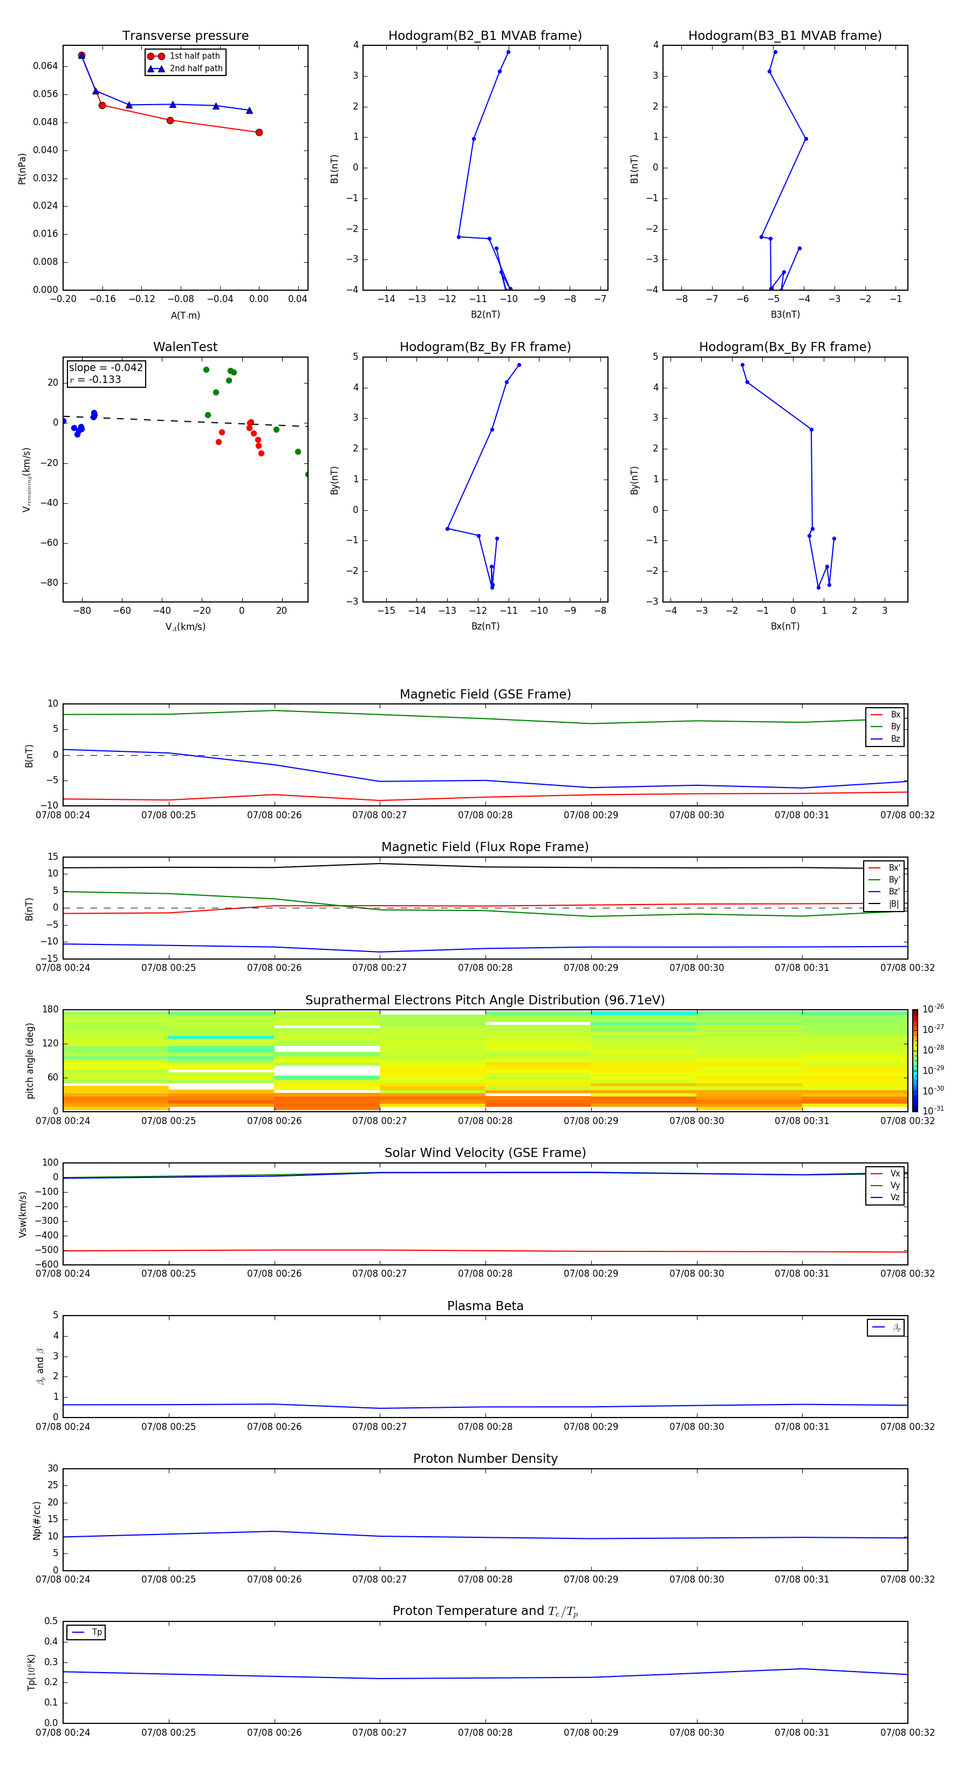Image resolution: width=971 pixels, height=1780 pixels.
Task: Click the "Bz'" legend entry in Flux Rope panel
Action: tap(885, 892)
